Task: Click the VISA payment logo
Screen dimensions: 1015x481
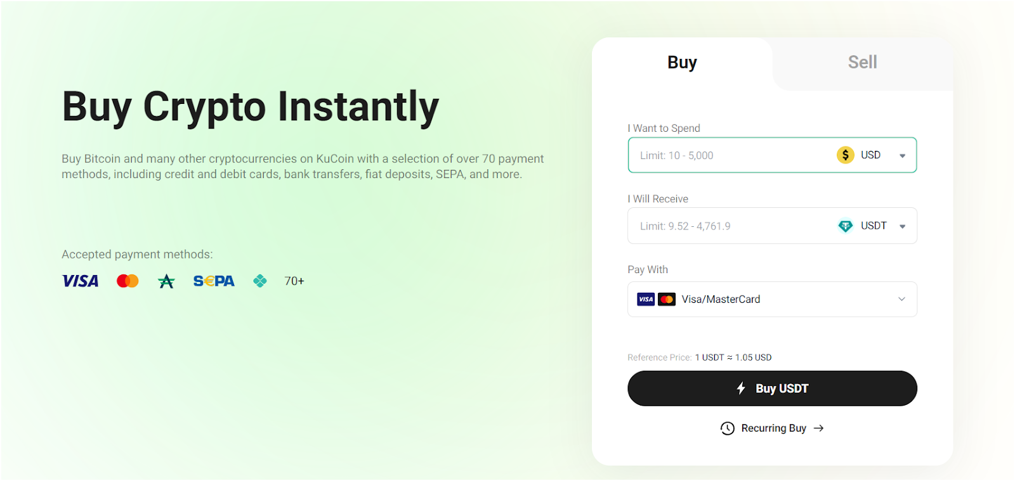Action: click(80, 281)
